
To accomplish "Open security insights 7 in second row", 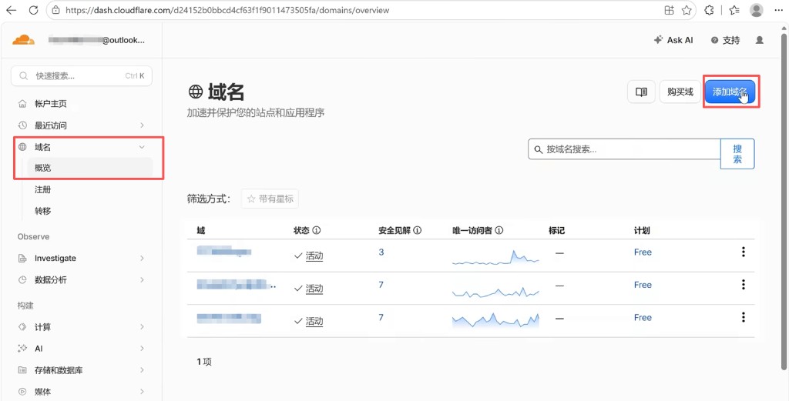I will pyautogui.click(x=381, y=285).
